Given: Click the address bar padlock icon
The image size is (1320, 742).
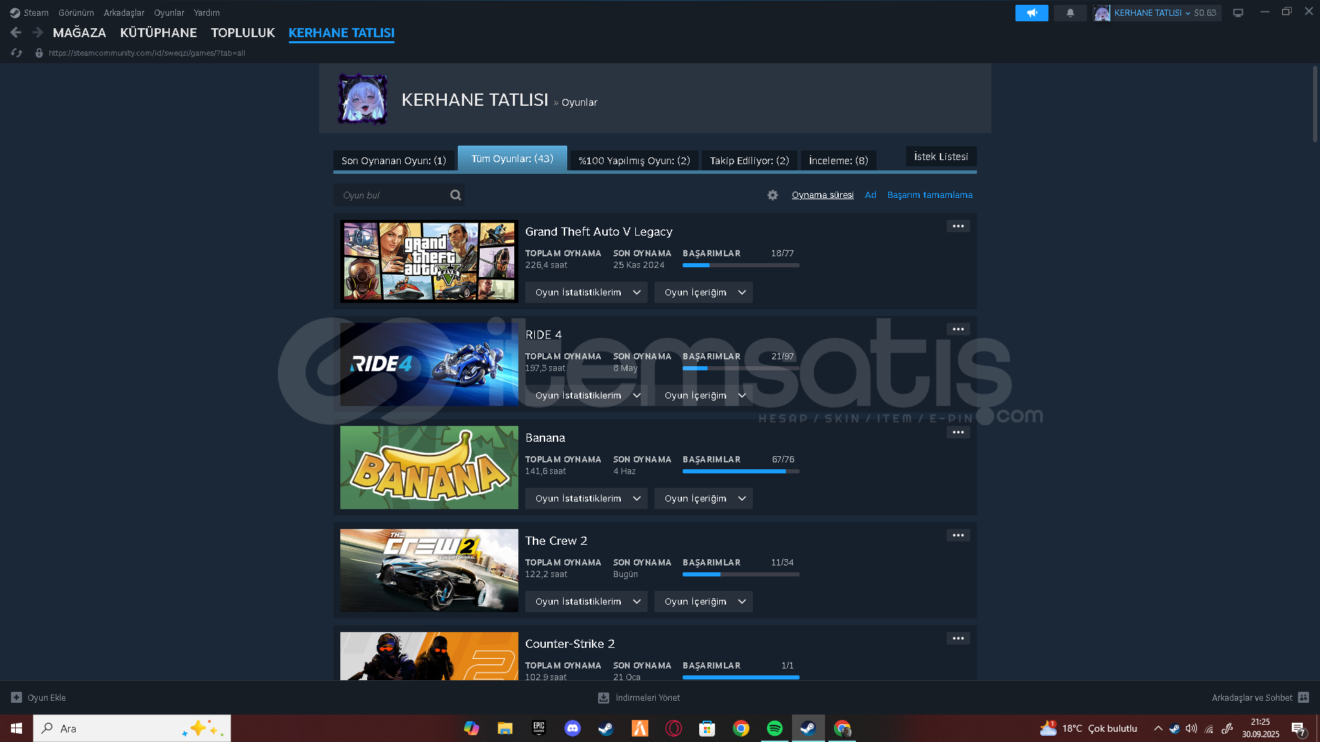Looking at the screenshot, I should coord(39,53).
